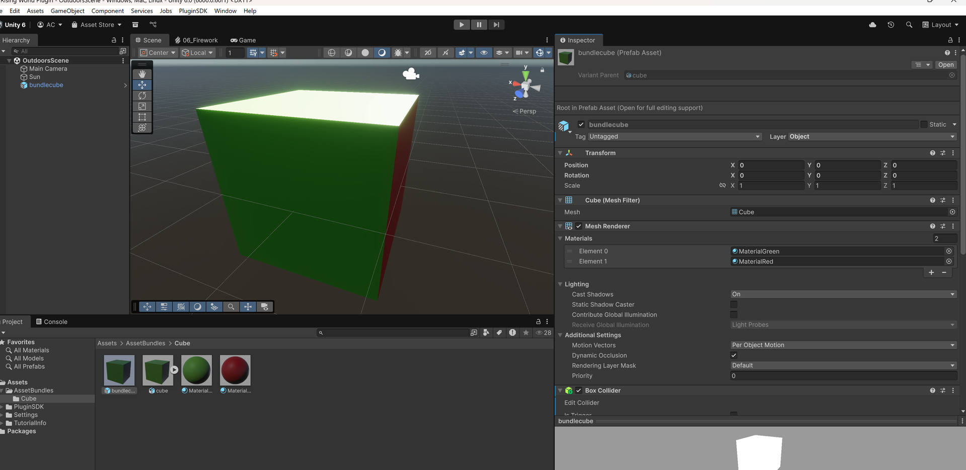Image resolution: width=966 pixels, height=470 pixels.
Task: Open the GameObject menu
Action: coord(67,11)
